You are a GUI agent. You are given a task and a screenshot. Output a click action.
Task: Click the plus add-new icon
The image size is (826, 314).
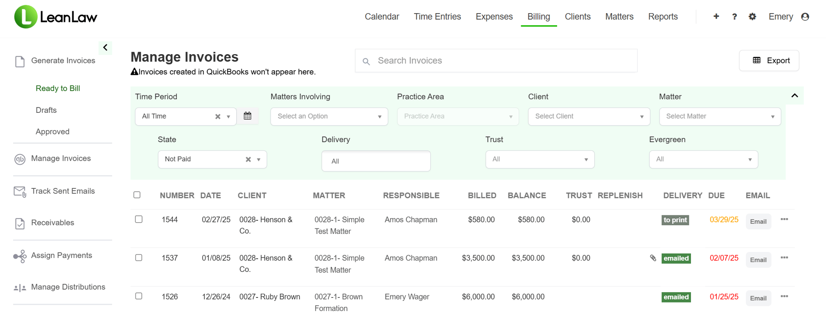(716, 17)
